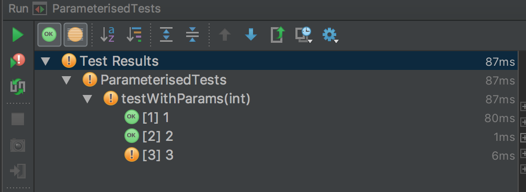
Task: Go to previous failed test arrow
Action: tap(225, 34)
